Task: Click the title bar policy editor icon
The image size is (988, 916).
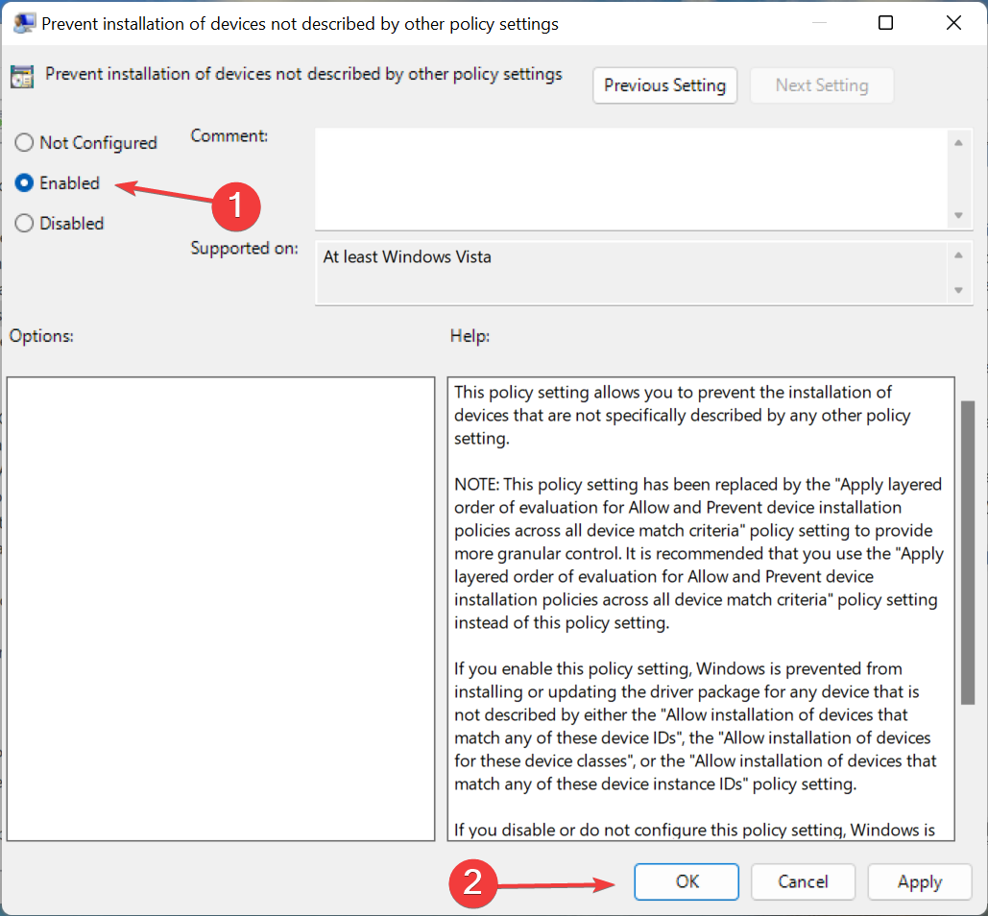Action: tap(24, 23)
